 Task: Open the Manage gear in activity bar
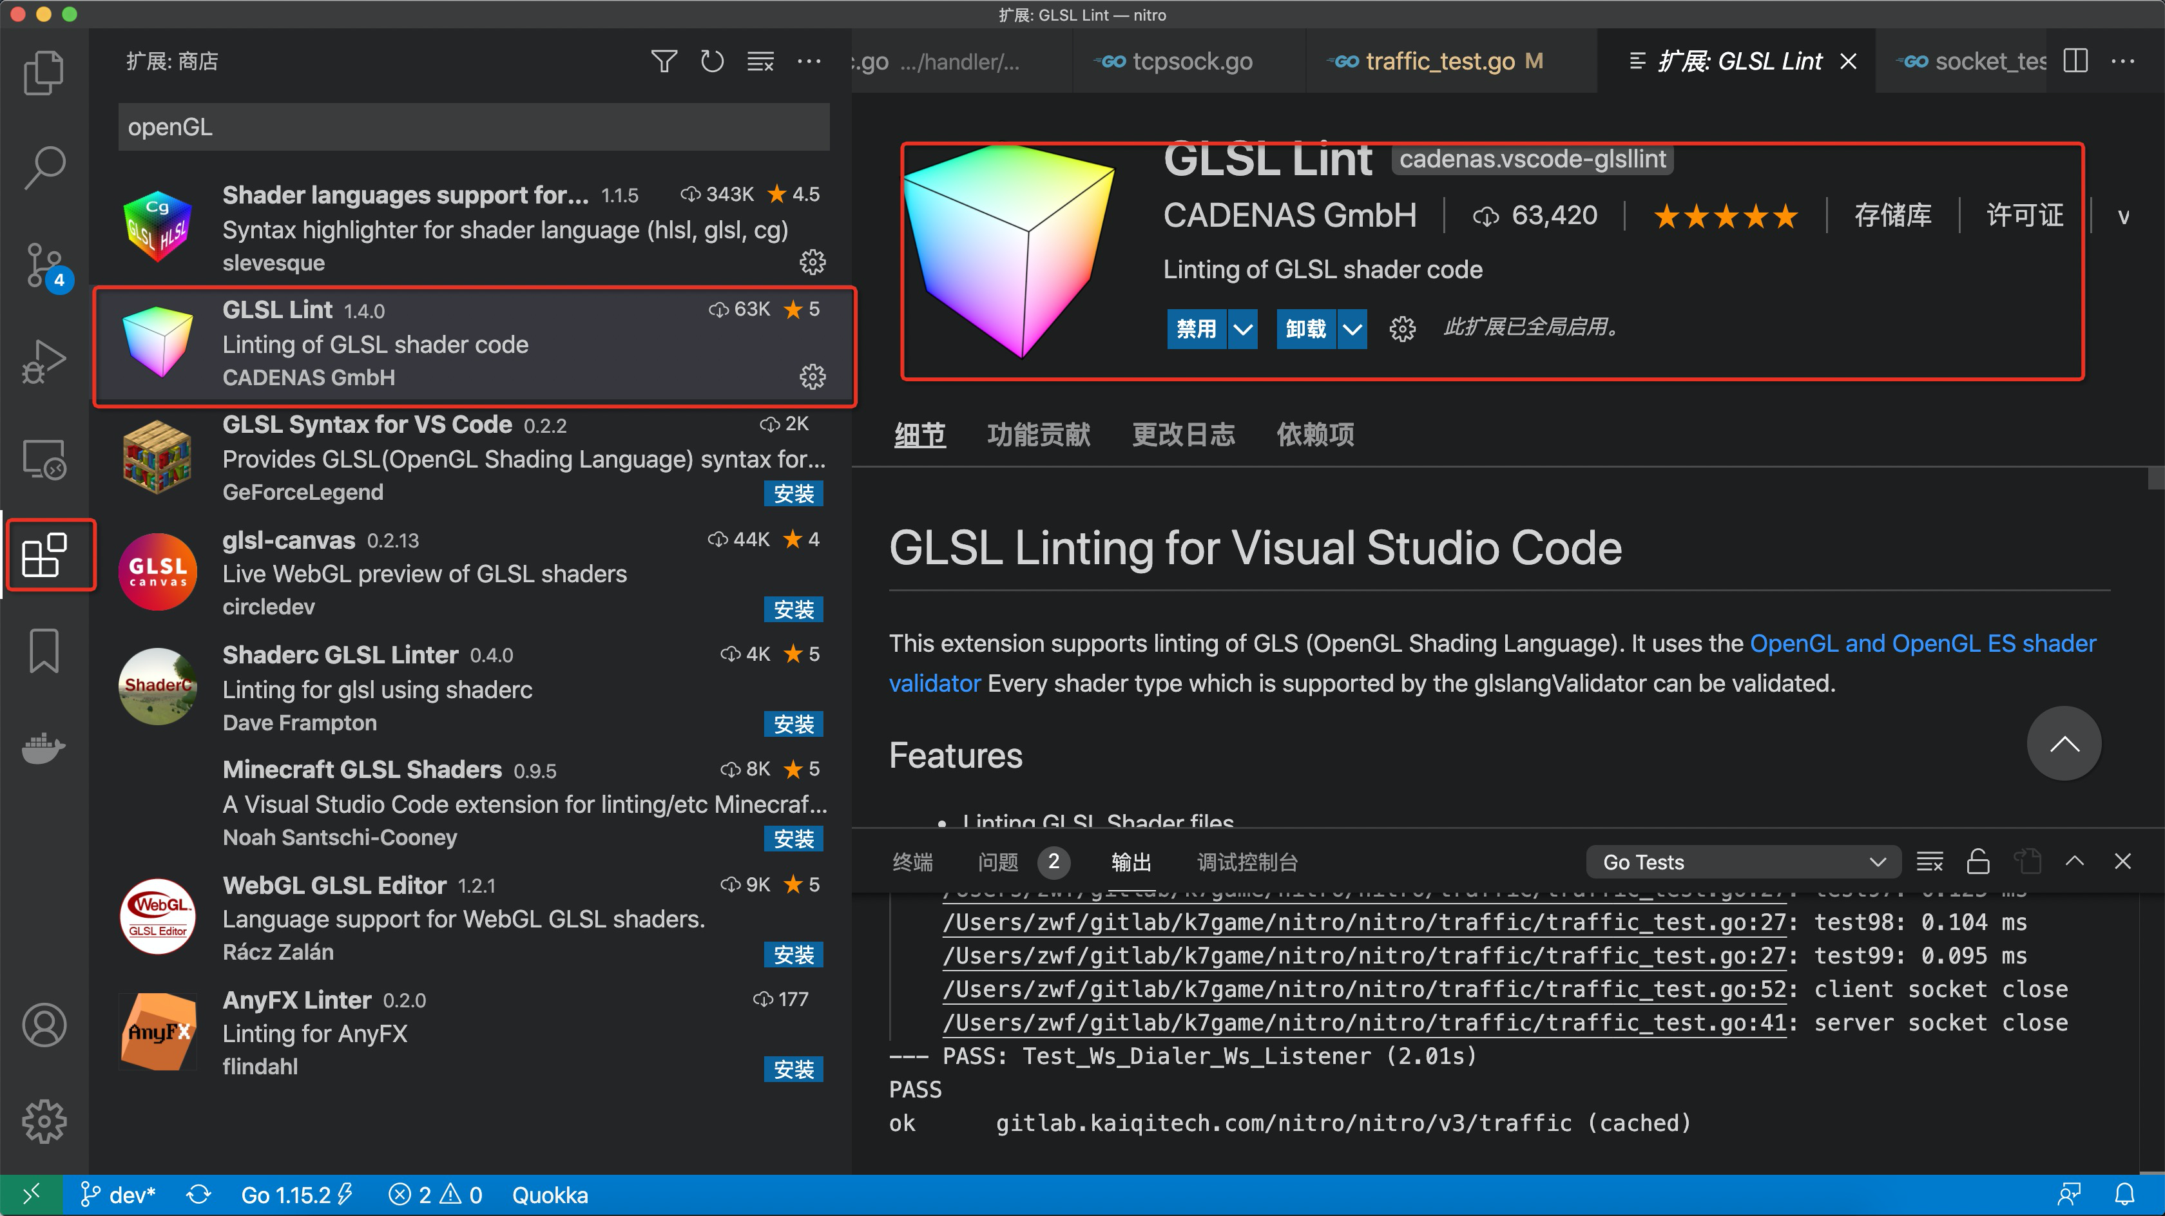(44, 1121)
